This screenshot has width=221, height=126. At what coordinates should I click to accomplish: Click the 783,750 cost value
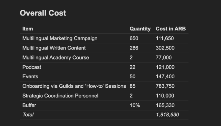(x=165, y=86)
